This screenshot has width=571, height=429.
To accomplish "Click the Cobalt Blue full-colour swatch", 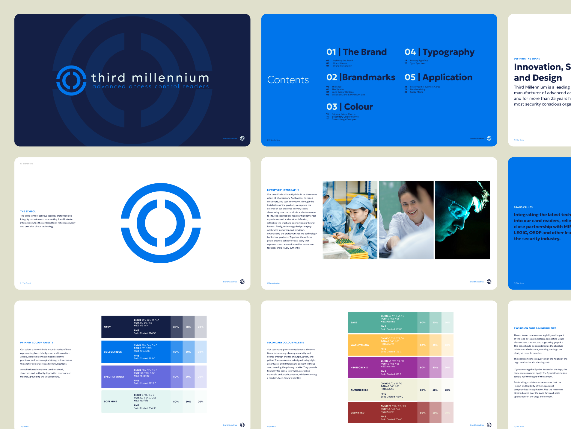I will (136, 352).
